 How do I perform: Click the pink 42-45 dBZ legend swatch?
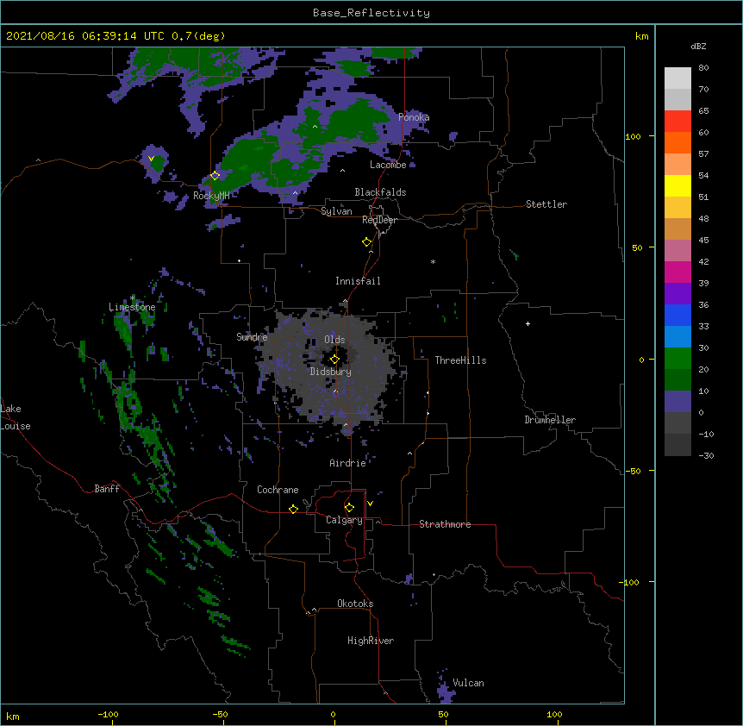point(677,250)
